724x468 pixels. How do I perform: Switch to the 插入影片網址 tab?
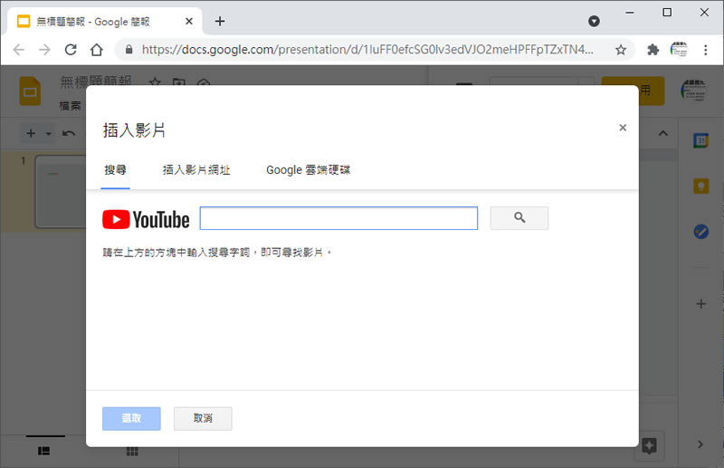pyautogui.click(x=196, y=170)
